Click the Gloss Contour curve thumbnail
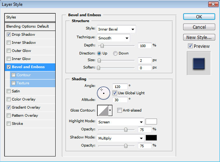The height and width of the screenshot is (162, 220). (x=103, y=110)
